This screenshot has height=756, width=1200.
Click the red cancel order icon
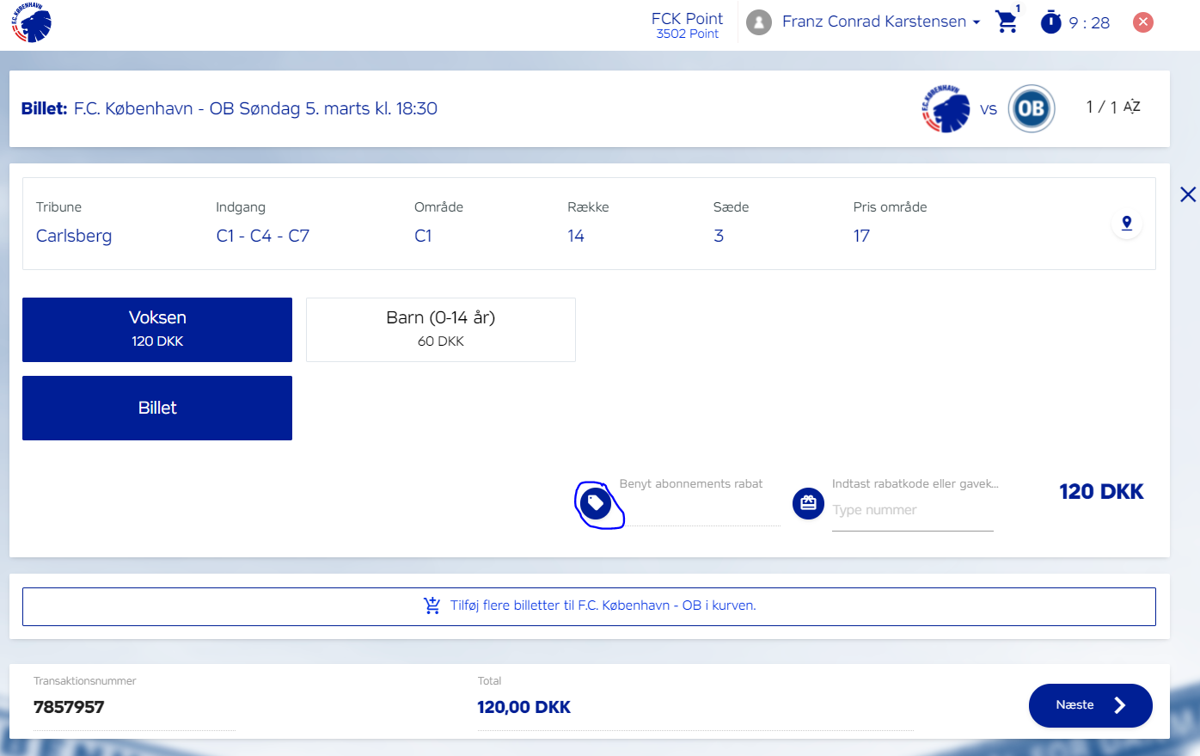click(x=1142, y=22)
